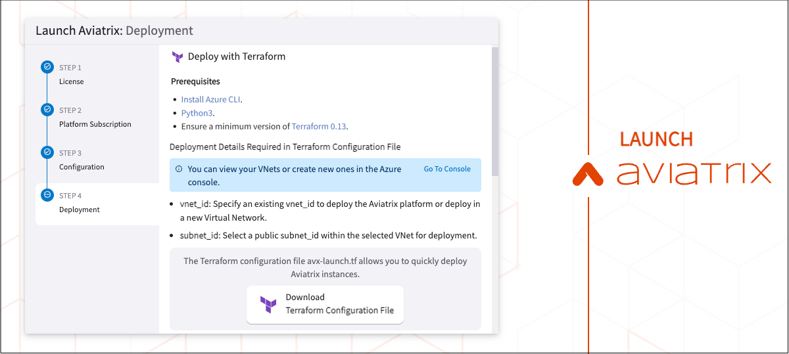Select the Deployment step label
Screen dimensions: 789x354
80,210
